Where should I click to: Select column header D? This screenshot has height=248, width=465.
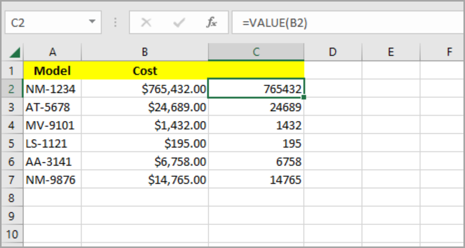[x=332, y=52]
